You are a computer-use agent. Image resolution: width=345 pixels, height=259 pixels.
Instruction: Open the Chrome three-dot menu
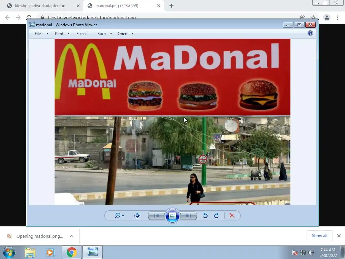tap(338, 18)
